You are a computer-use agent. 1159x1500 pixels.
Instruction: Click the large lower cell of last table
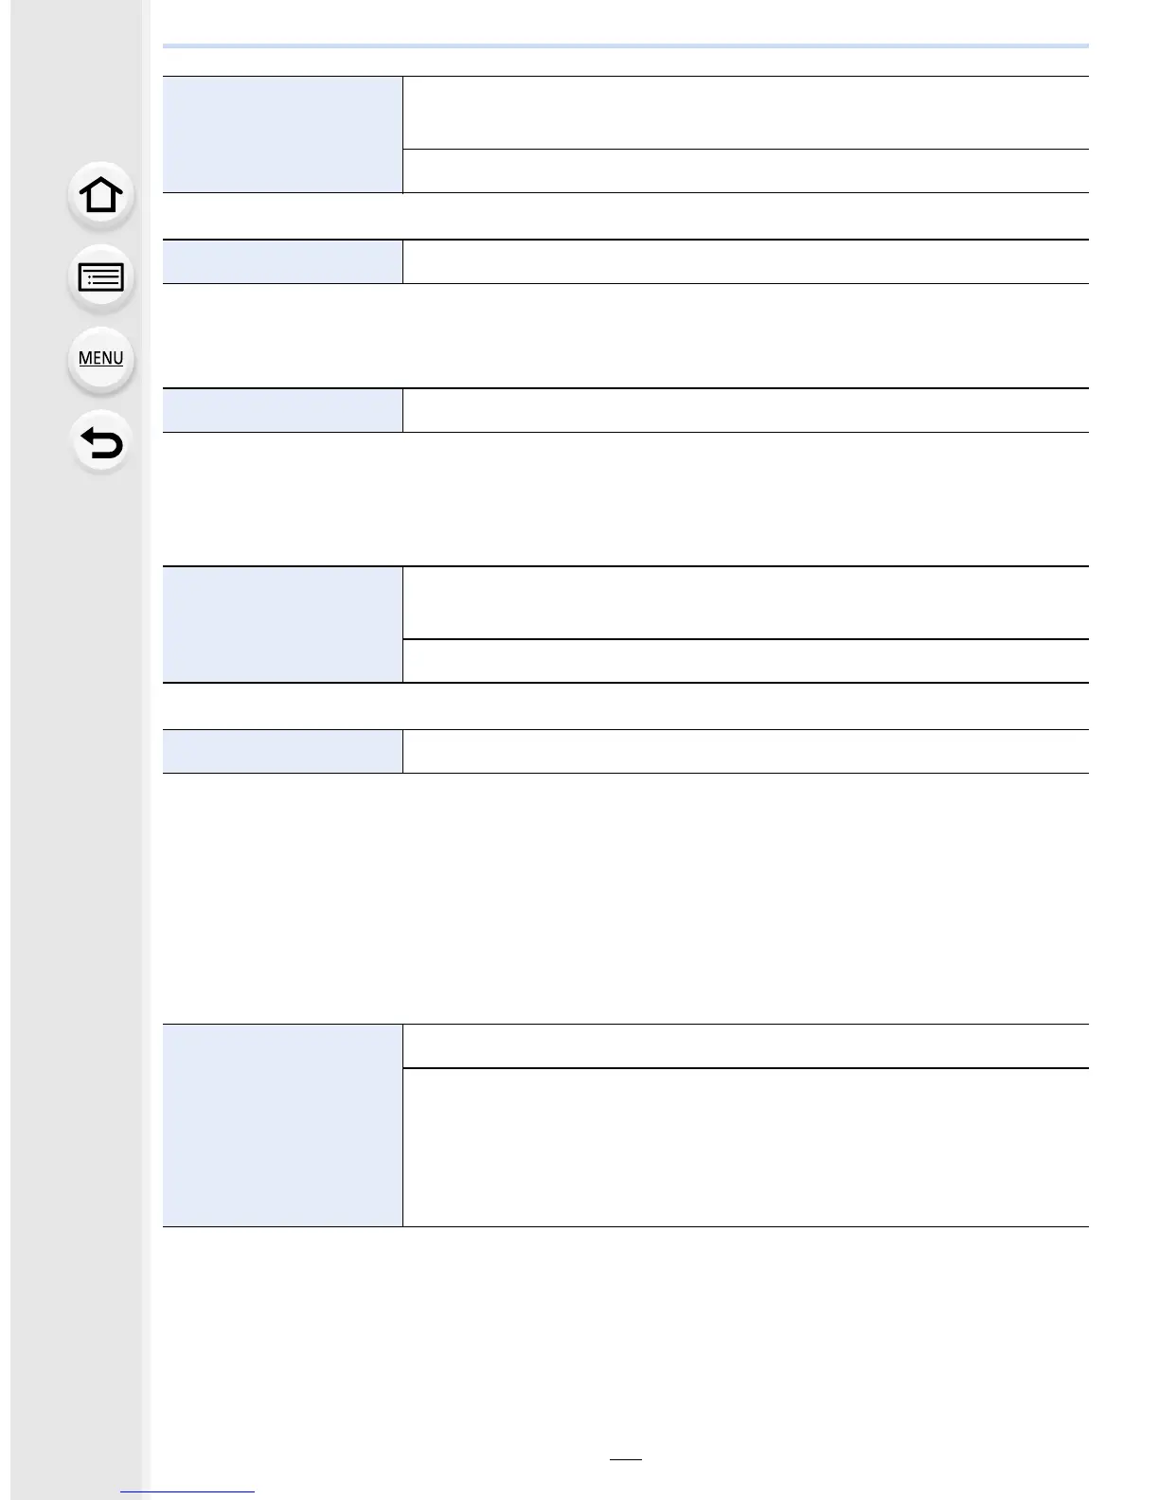coord(746,1147)
